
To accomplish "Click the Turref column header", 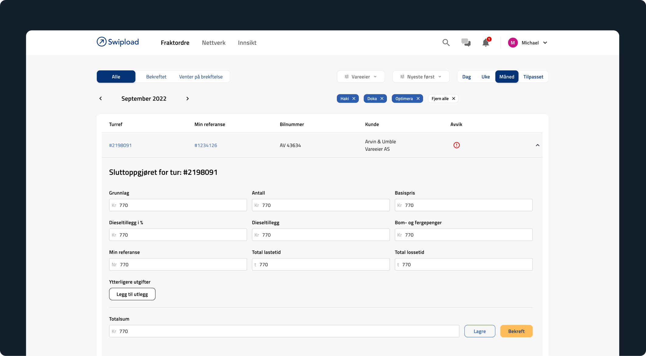I will tap(116, 124).
